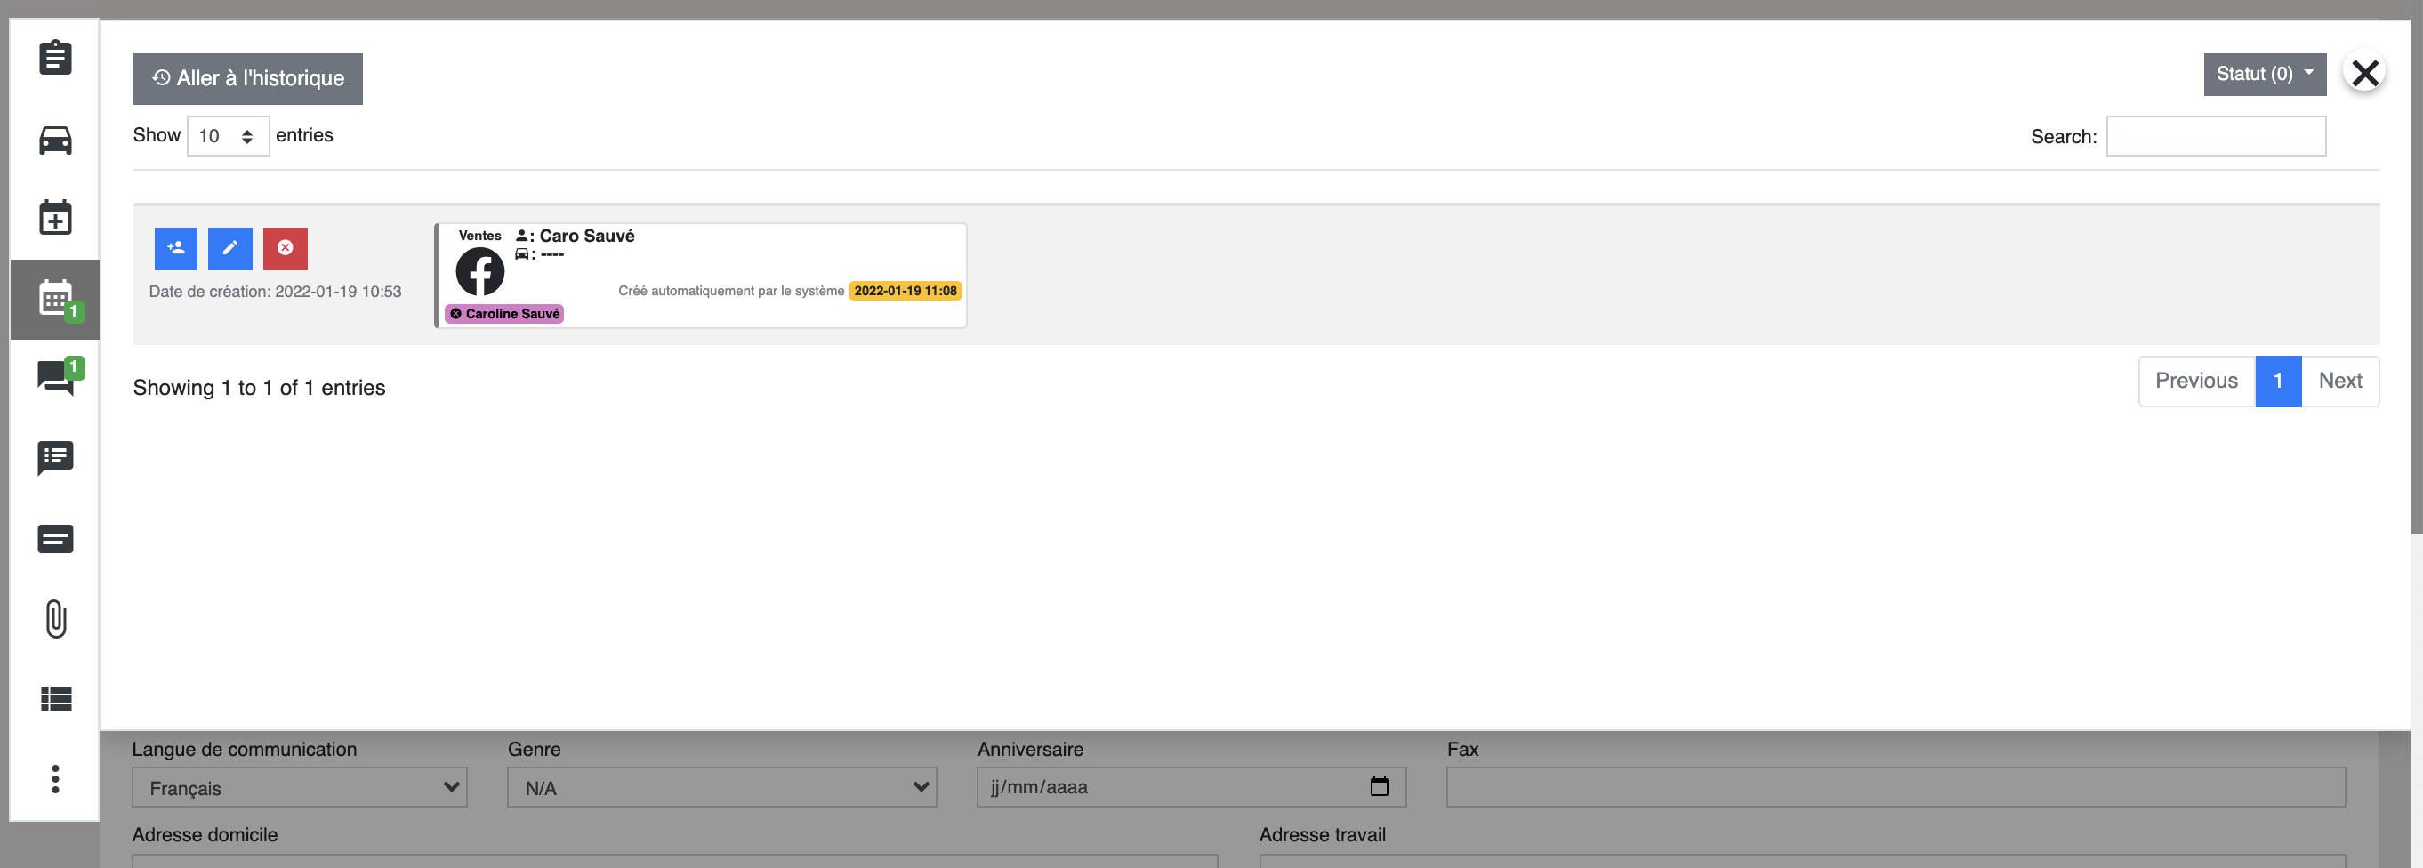Click the Caro Sauvé lead name
This screenshot has width=2423, height=868.
click(587, 236)
